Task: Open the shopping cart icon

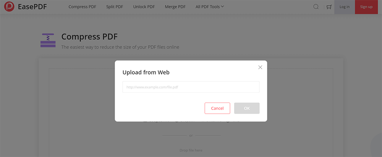Action: pyautogui.click(x=329, y=6)
